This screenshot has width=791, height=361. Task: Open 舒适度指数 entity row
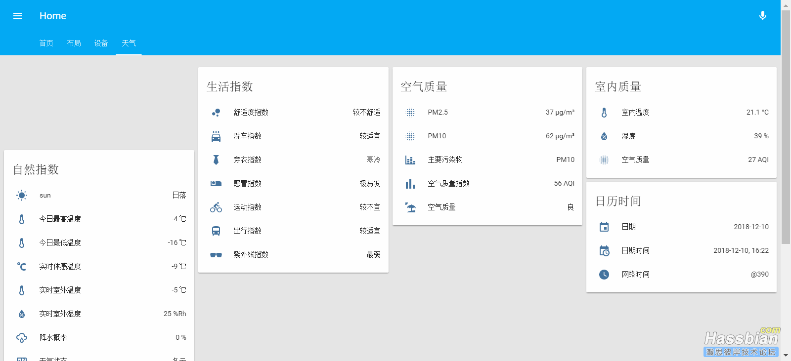tap(293, 113)
